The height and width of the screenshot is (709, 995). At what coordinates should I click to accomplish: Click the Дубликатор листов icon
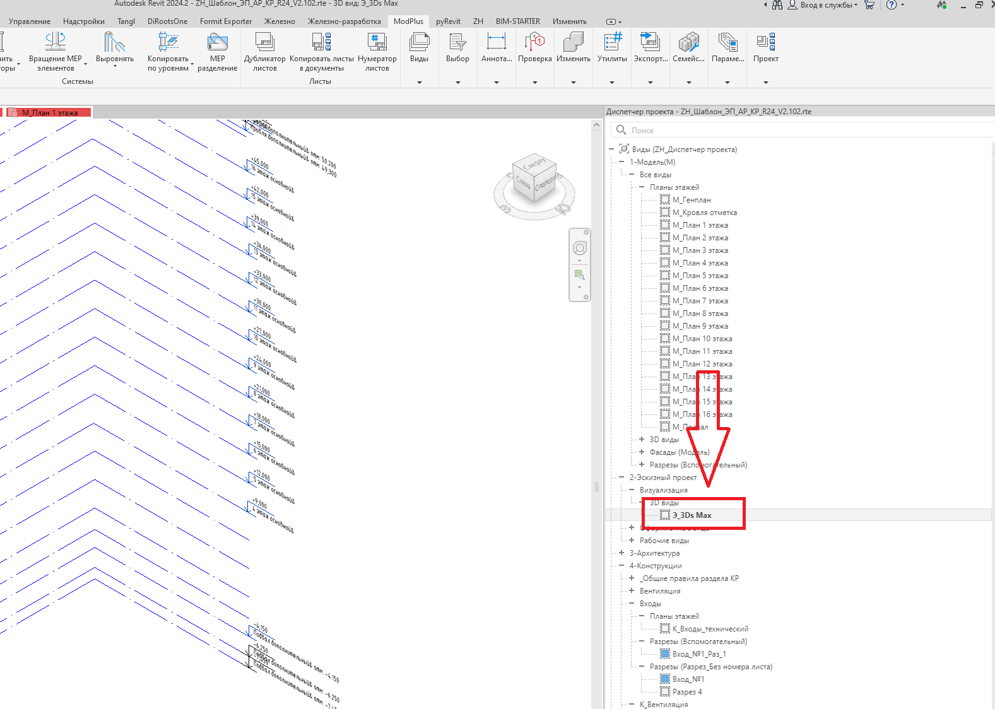pyautogui.click(x=264, y=42)
